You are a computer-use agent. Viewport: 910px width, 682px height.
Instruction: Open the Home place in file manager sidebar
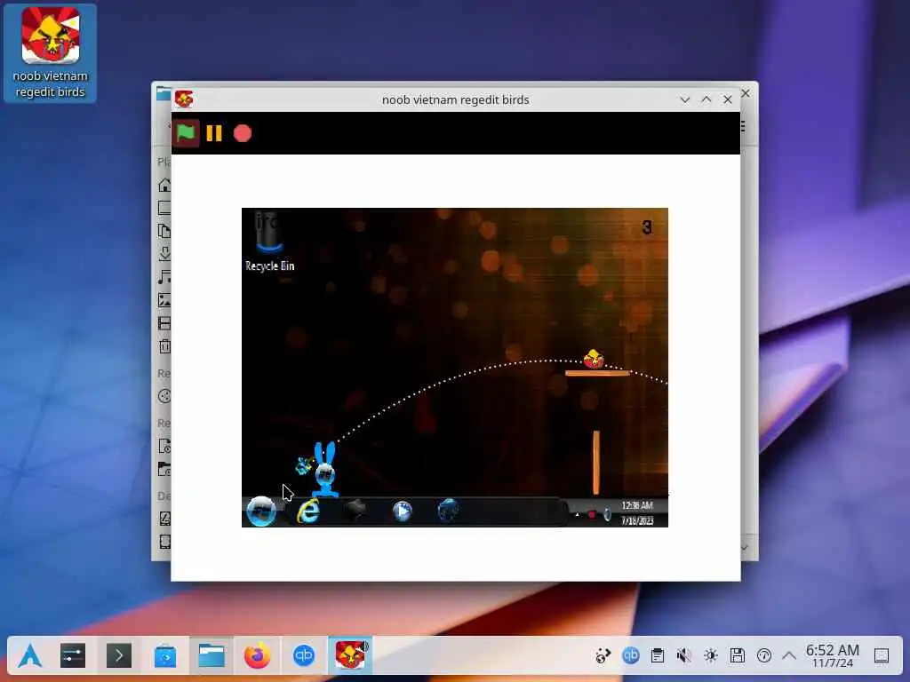coord(164,185)
